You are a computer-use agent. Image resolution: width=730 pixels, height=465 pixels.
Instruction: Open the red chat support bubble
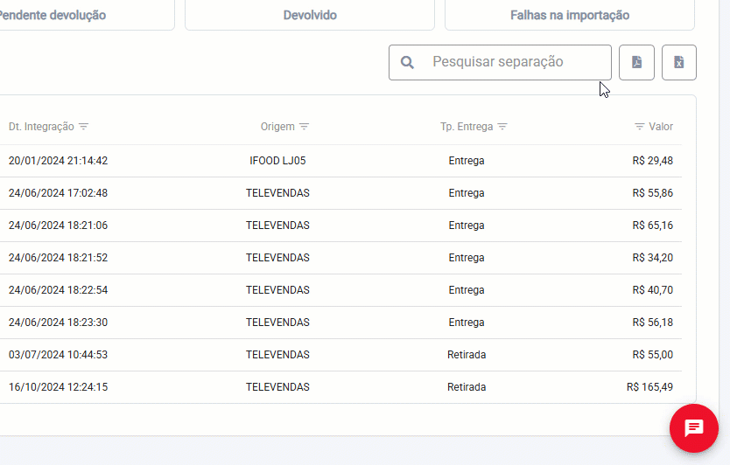pyautogui.click(x=694, y=427)
